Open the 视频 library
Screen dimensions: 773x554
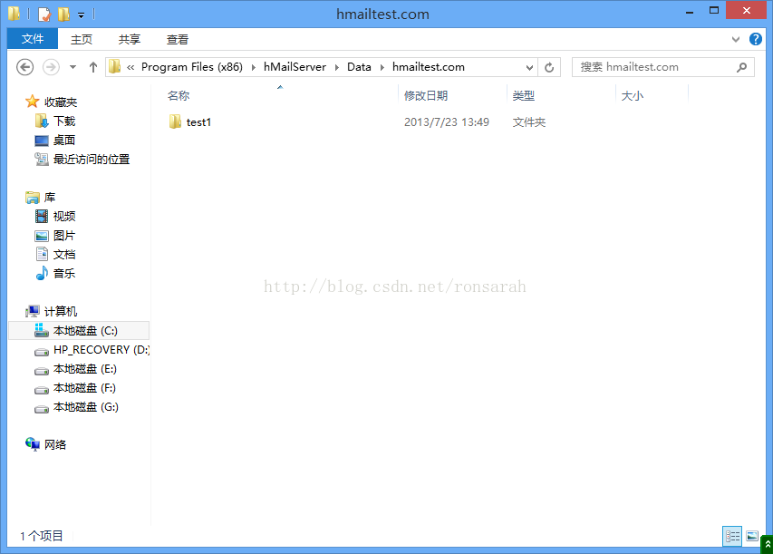(64, 217)
